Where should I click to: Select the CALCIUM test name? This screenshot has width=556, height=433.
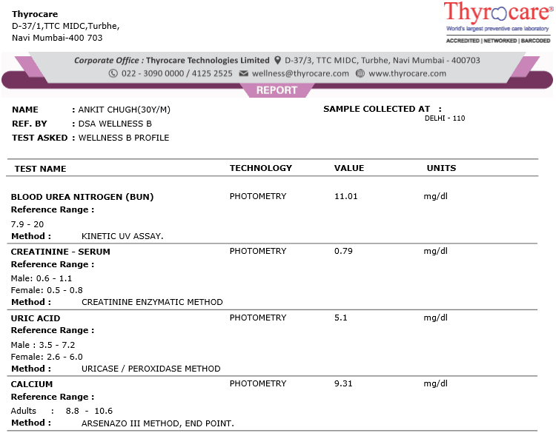[32, 384]
